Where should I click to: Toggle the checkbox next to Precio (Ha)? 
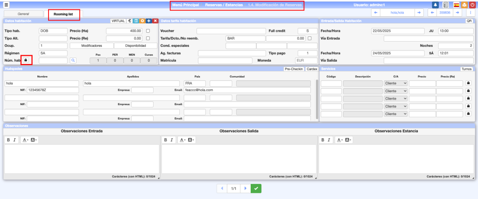[x=148, y=31]
